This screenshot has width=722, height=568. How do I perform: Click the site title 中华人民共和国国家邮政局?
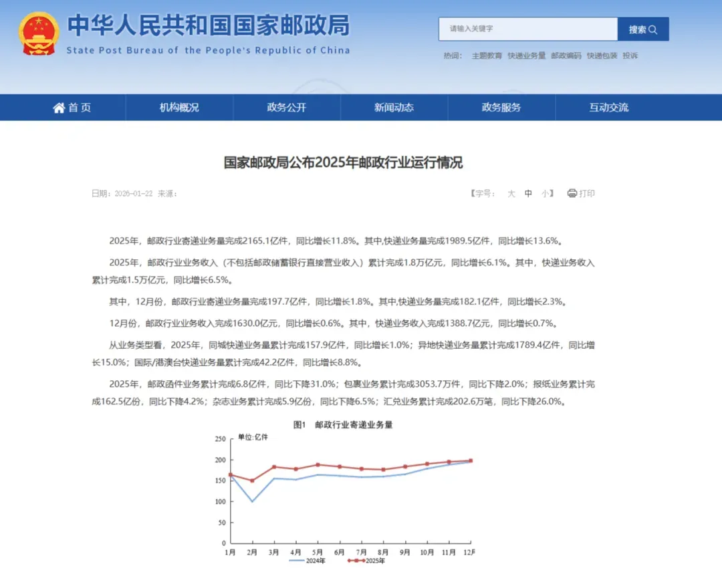209,25
